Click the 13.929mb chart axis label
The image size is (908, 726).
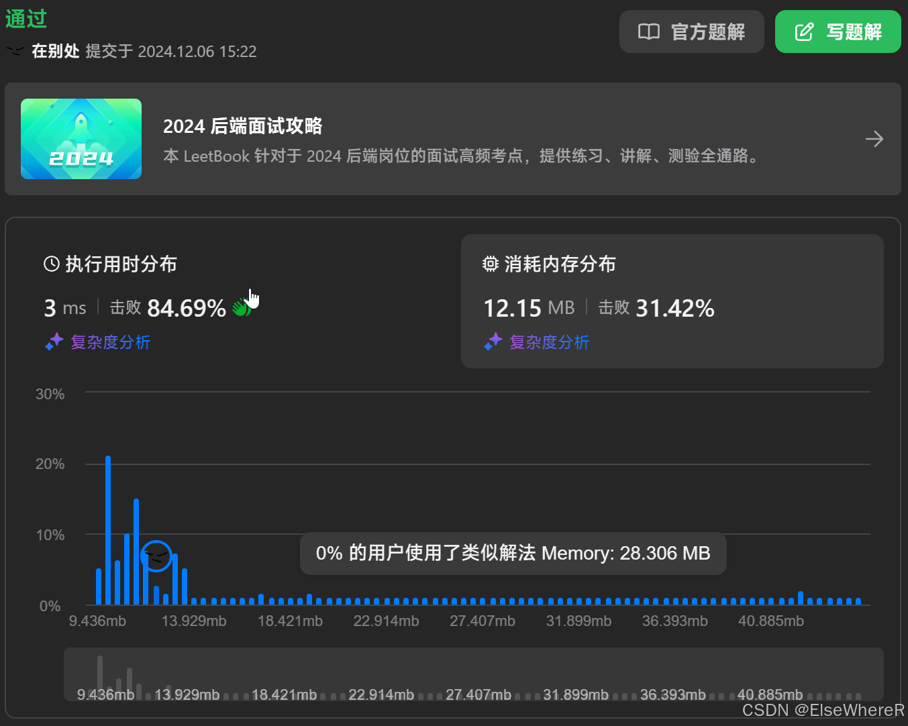(x=194, y=621)
